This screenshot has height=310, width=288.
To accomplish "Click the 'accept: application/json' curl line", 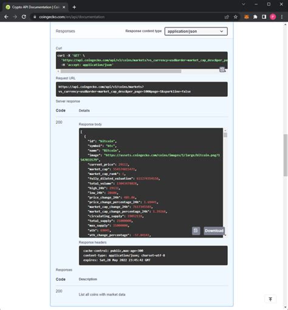I will 87,65.
